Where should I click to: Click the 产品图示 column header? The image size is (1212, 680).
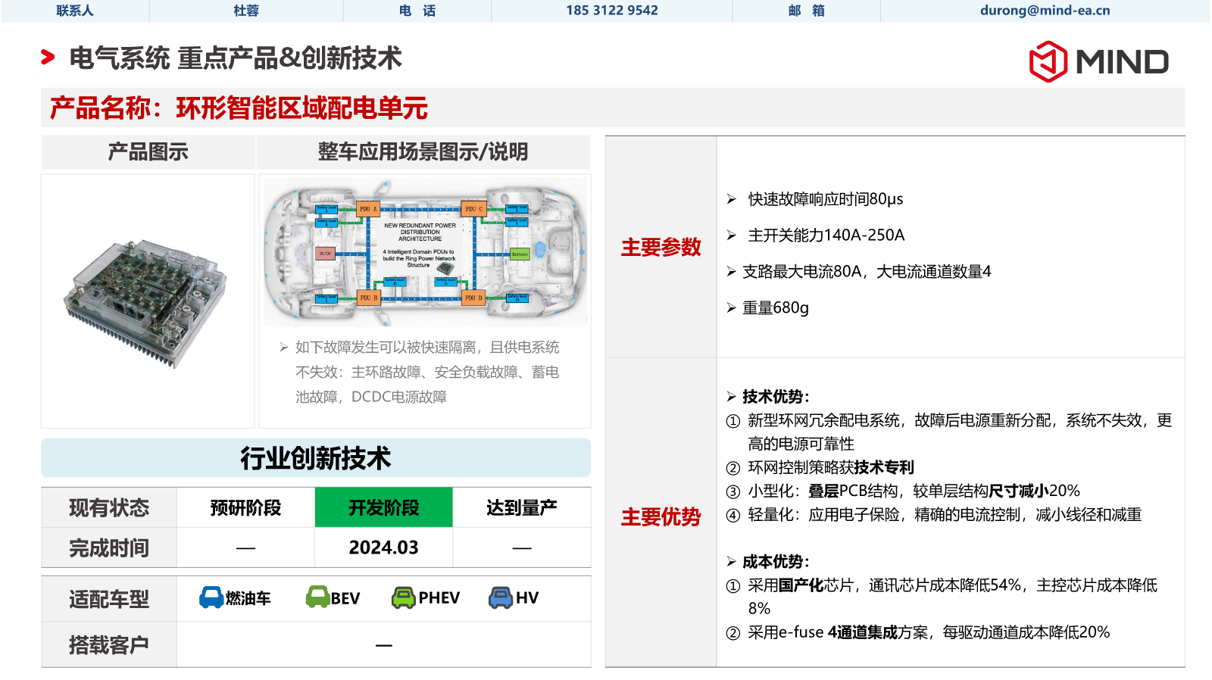[148, 152]
